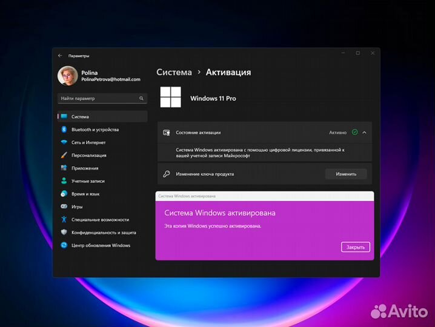This screenshot has width=435, height=327.
Task: Open the update arrows icon for Центр обновления Windows
Action: [x=64, y=245]
